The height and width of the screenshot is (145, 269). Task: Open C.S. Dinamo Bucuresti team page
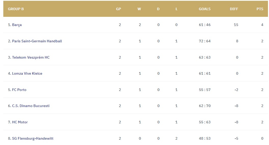tap(31, 106)
